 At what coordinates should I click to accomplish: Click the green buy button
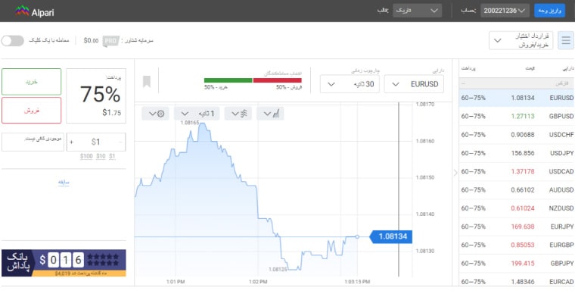click(32, 82)
